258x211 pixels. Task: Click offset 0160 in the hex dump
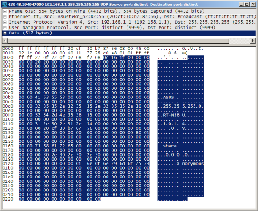pos(8,146)
